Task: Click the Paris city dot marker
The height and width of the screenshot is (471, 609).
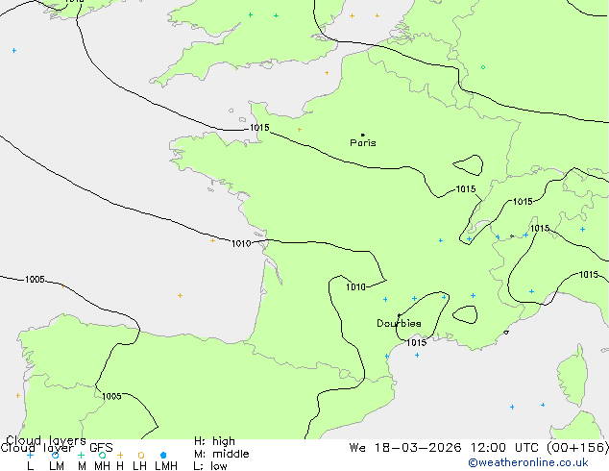Action: click(363, 135)
